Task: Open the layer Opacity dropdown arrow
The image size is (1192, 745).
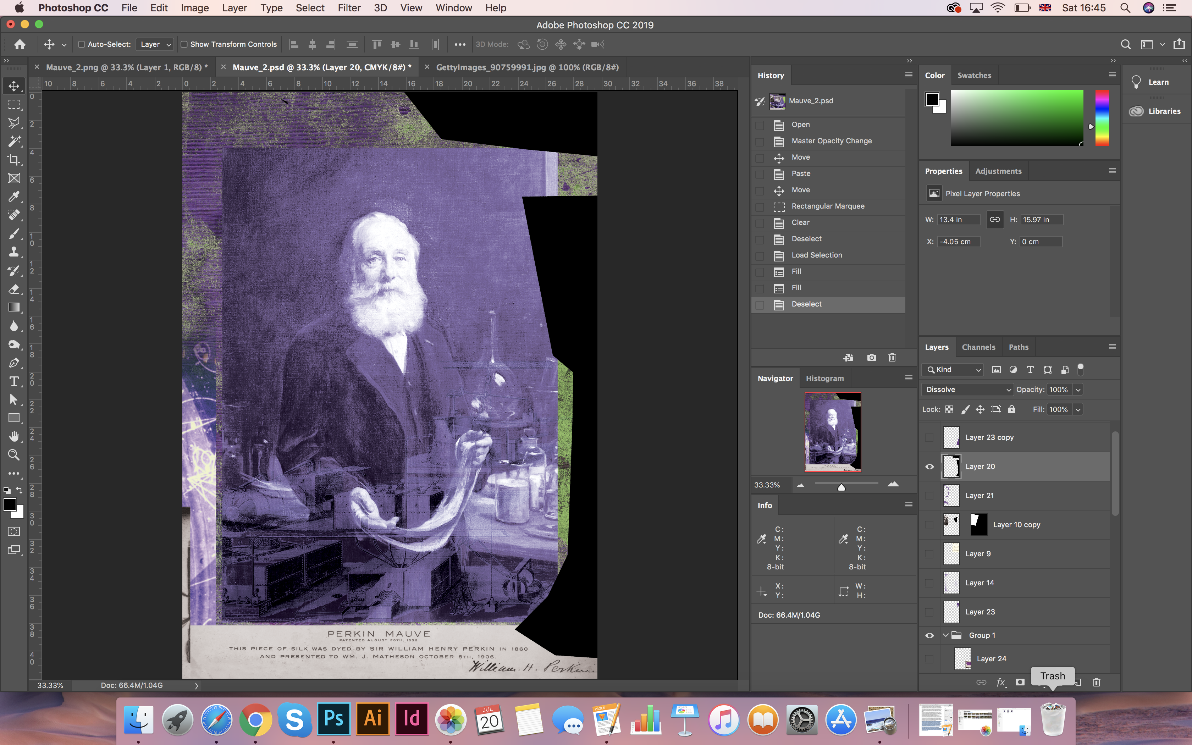Action: (x=1078, y=390)
